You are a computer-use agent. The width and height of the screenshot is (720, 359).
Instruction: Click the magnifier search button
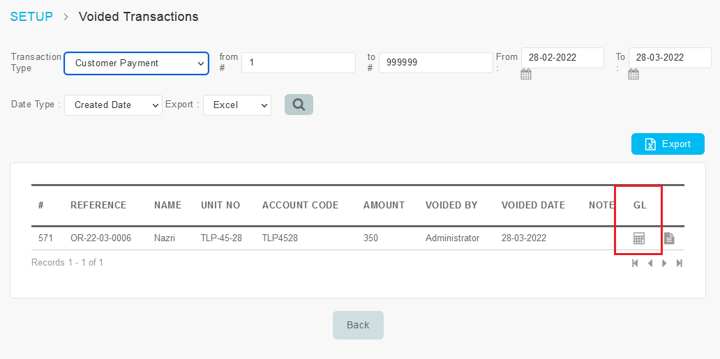299,105
